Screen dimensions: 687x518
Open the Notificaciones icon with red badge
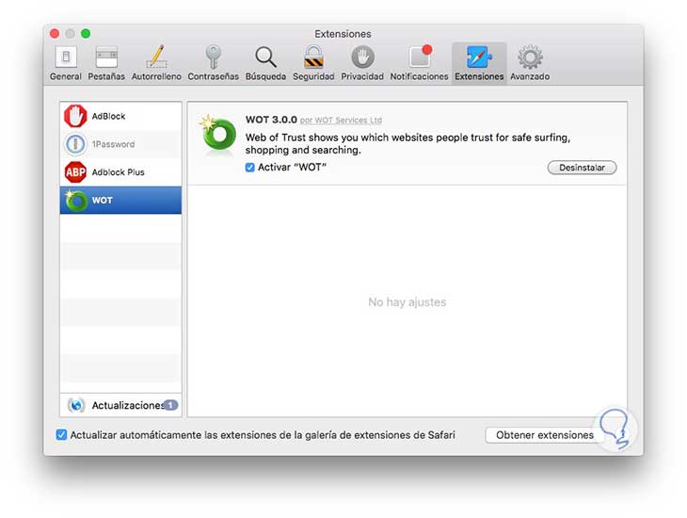click(x=420, y=57)
